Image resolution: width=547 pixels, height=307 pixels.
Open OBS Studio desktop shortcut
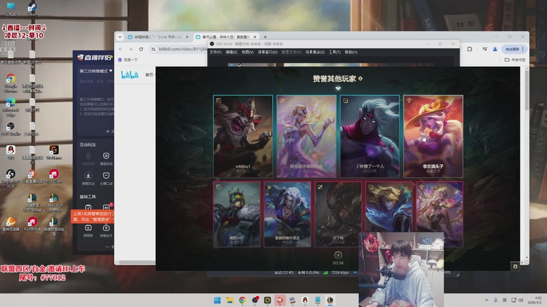click(x=10, y=128)
